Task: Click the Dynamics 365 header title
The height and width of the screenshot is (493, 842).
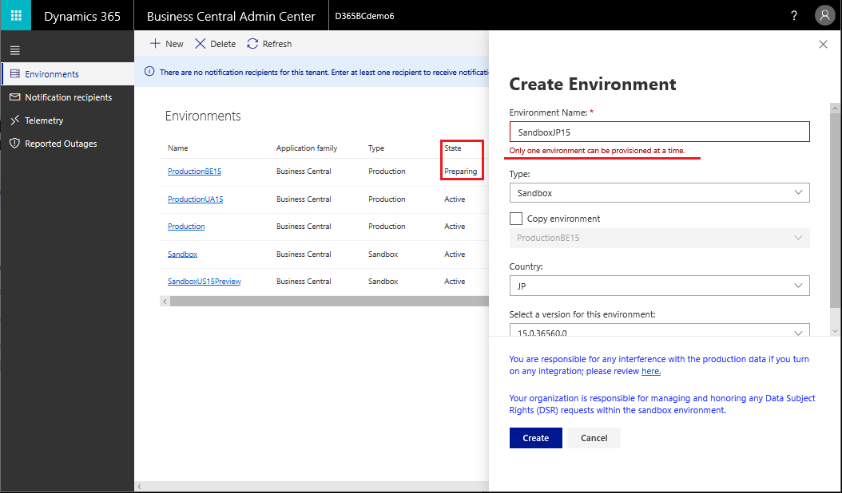Action: pyautogui.click(x=82, y=16)
